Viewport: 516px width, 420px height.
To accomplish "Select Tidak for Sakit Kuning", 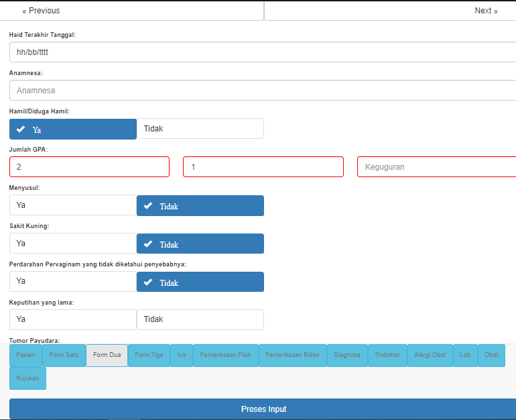I will pyautogui.click(x=200, y=244).
